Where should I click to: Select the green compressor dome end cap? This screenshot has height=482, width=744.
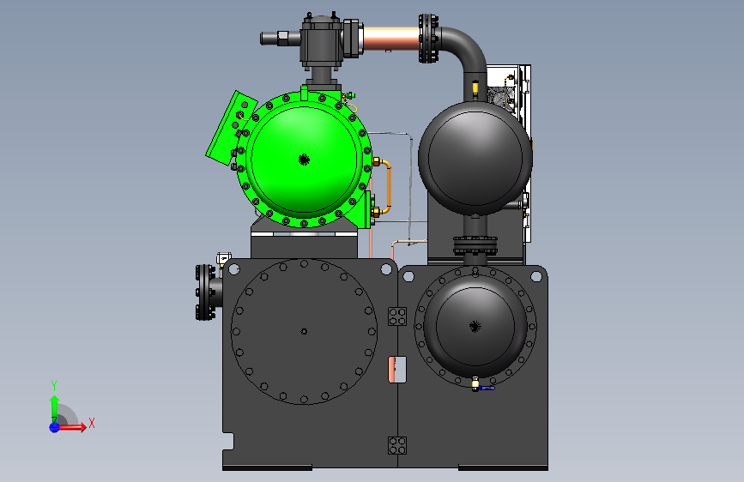(x=304, y=160)
